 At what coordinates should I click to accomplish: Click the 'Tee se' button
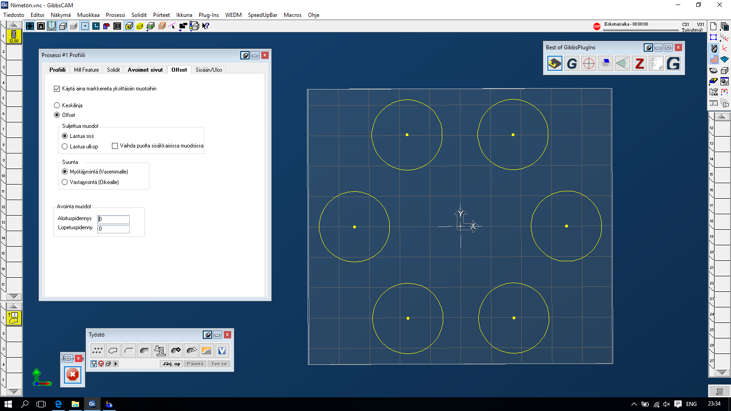coord(219,364)
